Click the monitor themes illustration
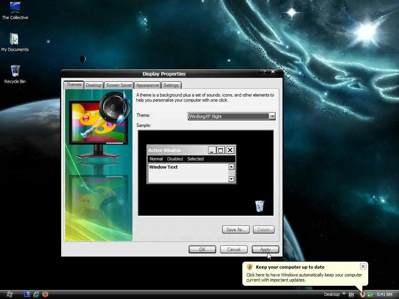399x299 pixels. point(99,165)
